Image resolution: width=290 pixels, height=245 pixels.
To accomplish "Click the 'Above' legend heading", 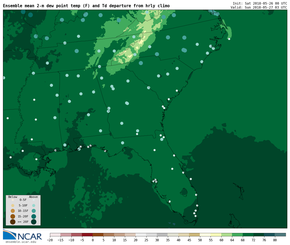I will [33, 197].
